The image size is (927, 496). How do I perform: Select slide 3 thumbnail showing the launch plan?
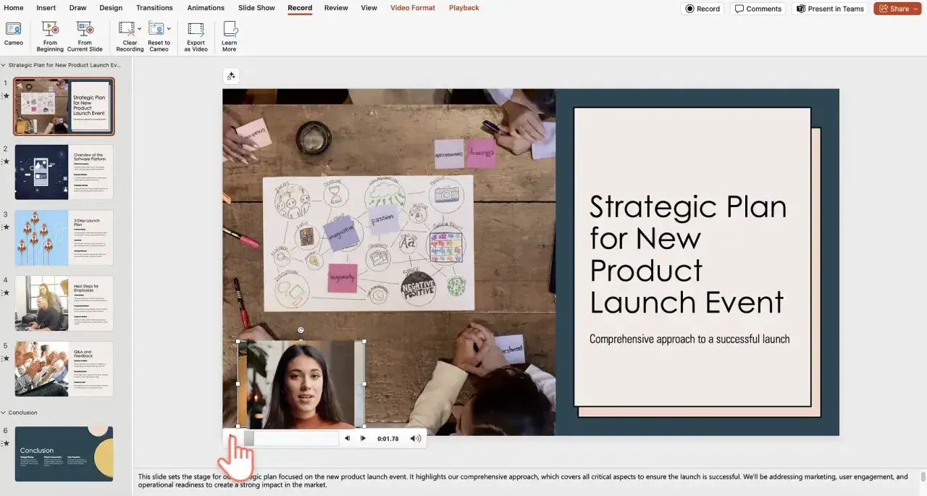point(63,237)
